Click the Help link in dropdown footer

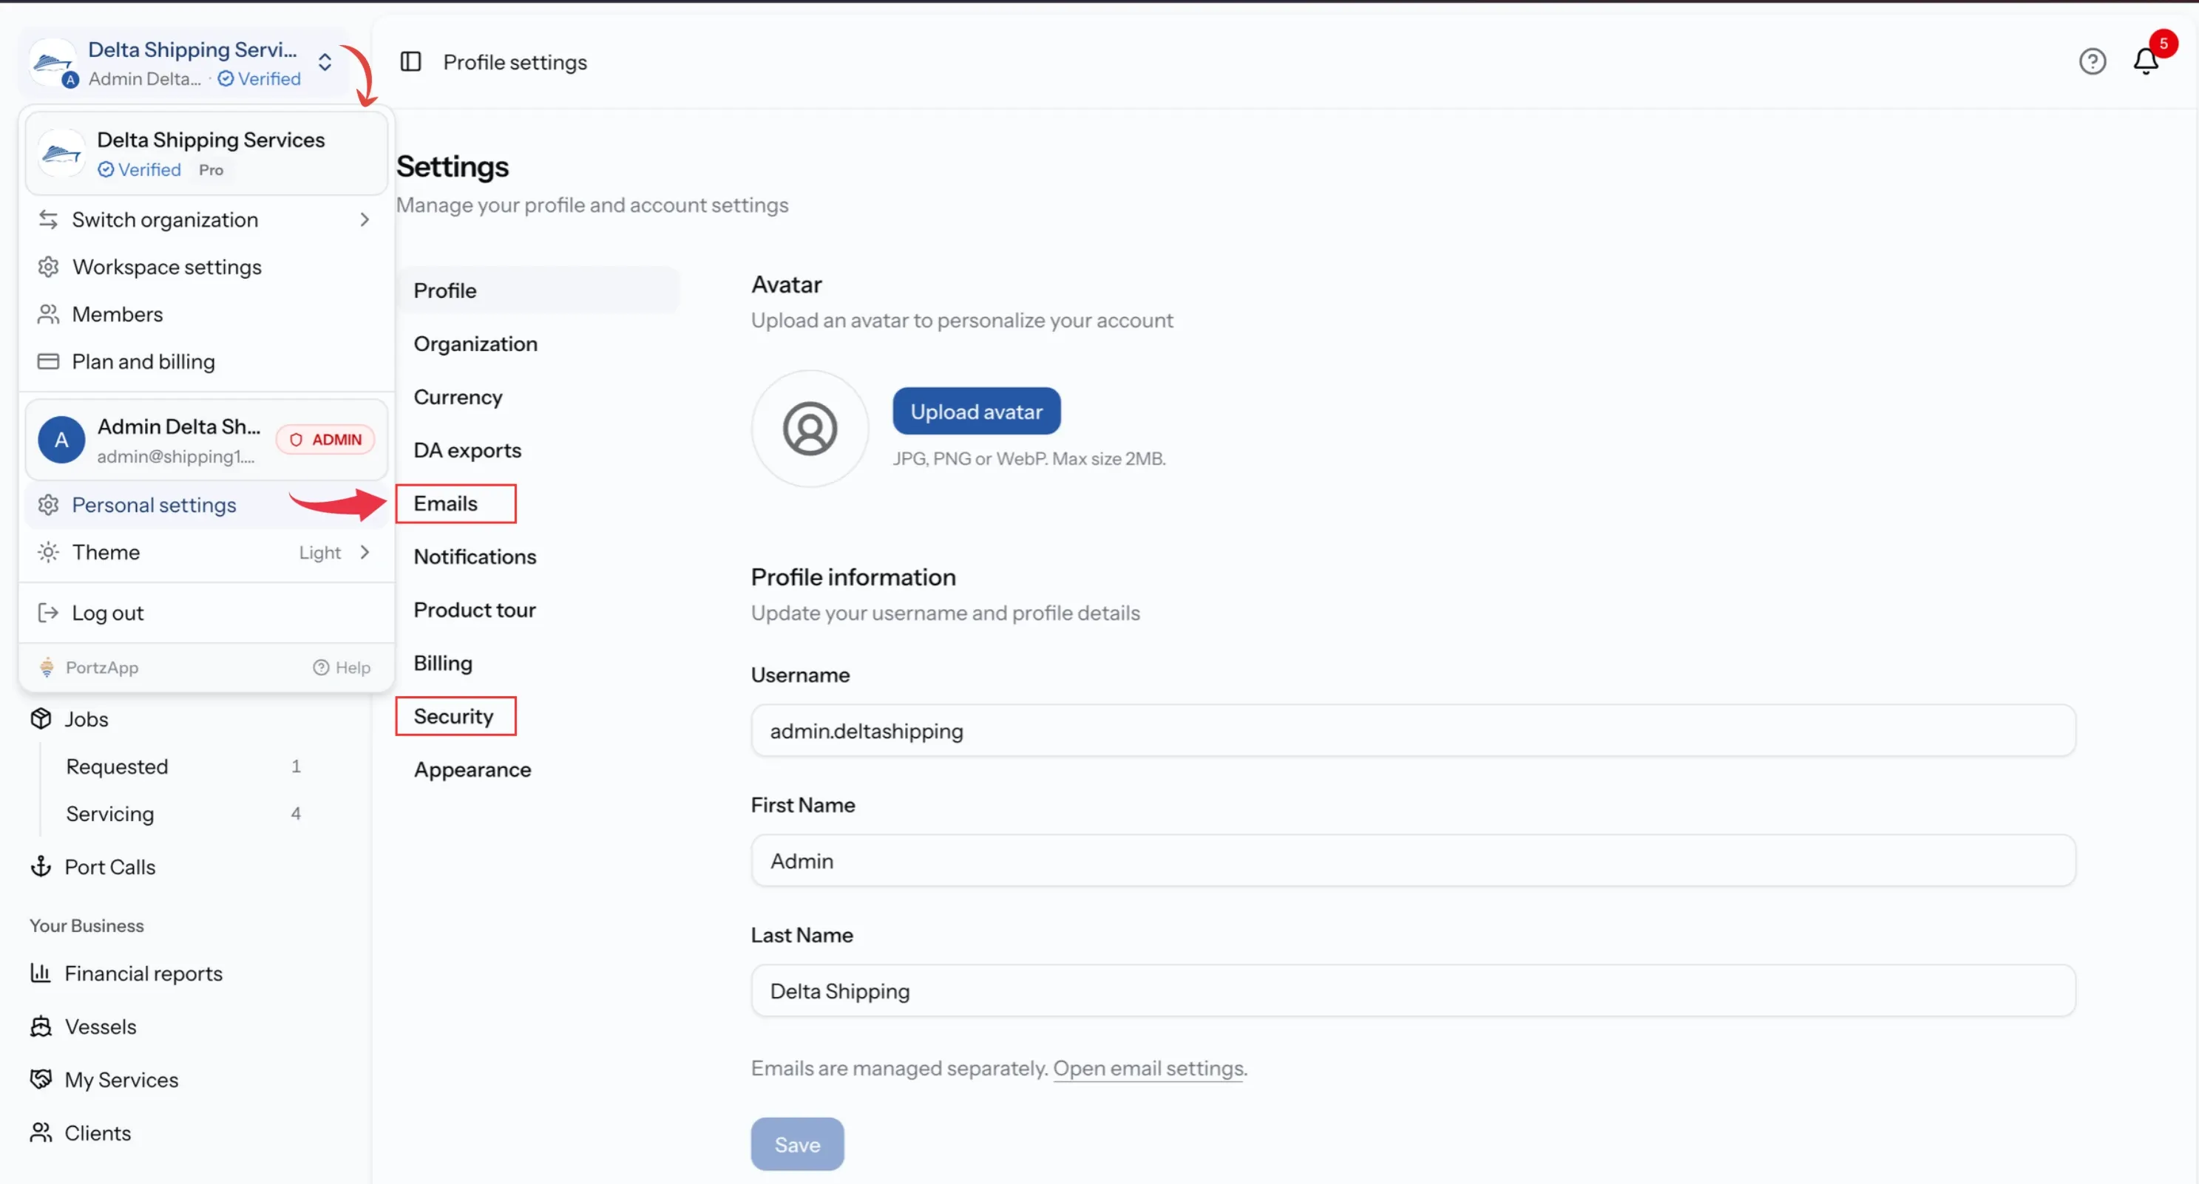click(x=342, y=667)
